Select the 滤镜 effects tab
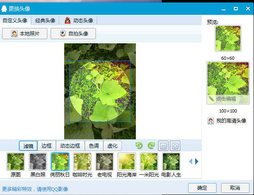This screenshot has width=254, height=195. pos(28,146)
